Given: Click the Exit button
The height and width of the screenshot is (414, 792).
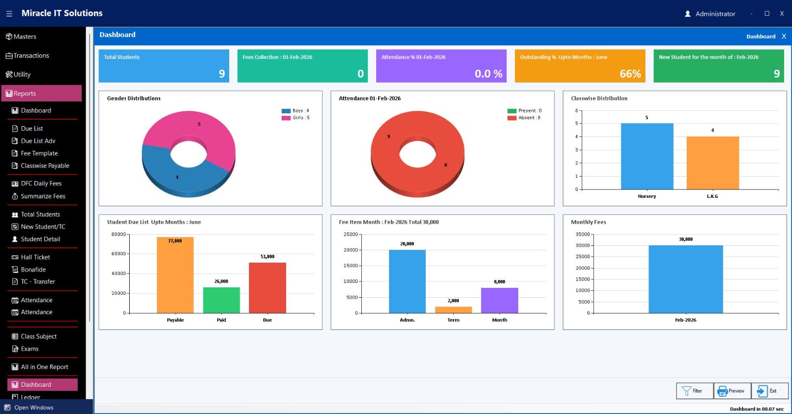Looking at the screenshot, I should (x=770, y=391).
